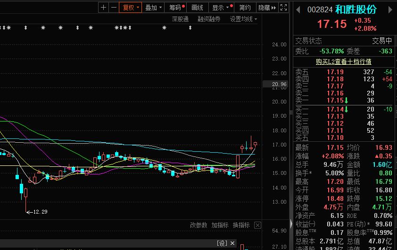Viewport: 397px width, 250px height.
Task: Click the minus zoom-out chart button
Action: [x=114, y=8]
